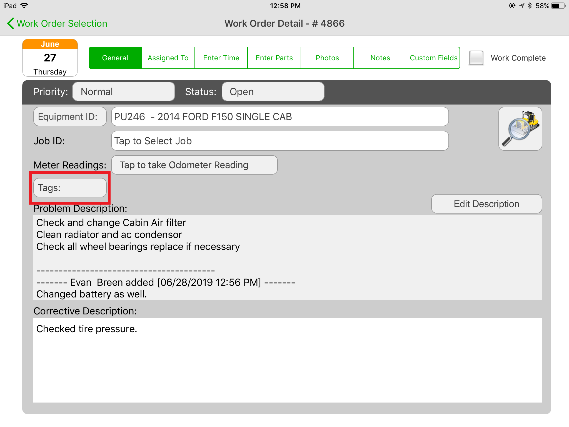This screenshot has height=427, width=569.
Task: Tap to take Odometer Reading
Action: point(194,165)
